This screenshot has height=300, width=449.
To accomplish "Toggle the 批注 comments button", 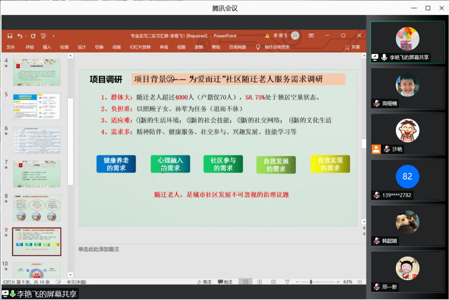I will 225,282.
